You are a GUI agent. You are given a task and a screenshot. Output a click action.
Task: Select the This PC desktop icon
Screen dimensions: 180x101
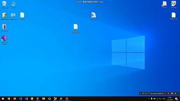tap(13, 4)
